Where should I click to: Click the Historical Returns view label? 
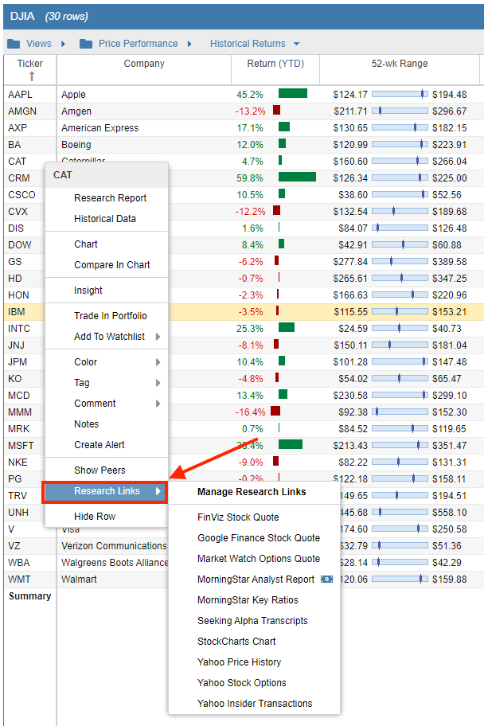[248, 44]
